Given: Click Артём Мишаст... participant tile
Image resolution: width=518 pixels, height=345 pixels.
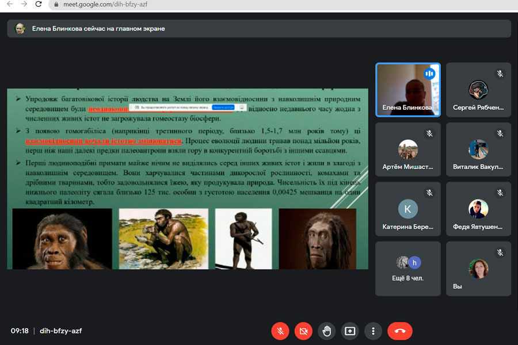Looking at the screenshot, I should click(x=407, y=149).
